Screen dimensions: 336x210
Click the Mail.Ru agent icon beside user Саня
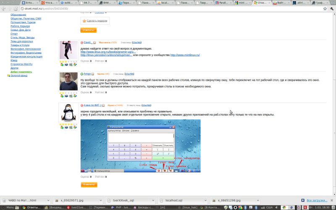point(82,42)
